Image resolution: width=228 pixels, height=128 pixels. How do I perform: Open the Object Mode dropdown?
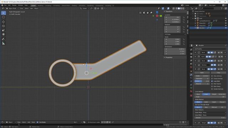tap(12, 9)
